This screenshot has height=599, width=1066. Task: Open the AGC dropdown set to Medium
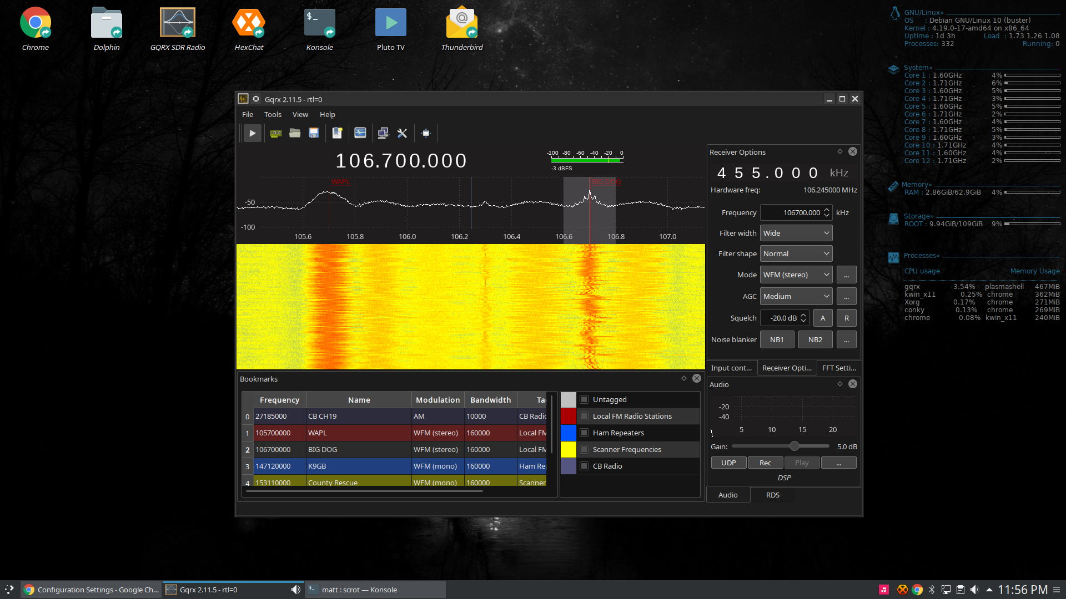(x=796, y=297)
